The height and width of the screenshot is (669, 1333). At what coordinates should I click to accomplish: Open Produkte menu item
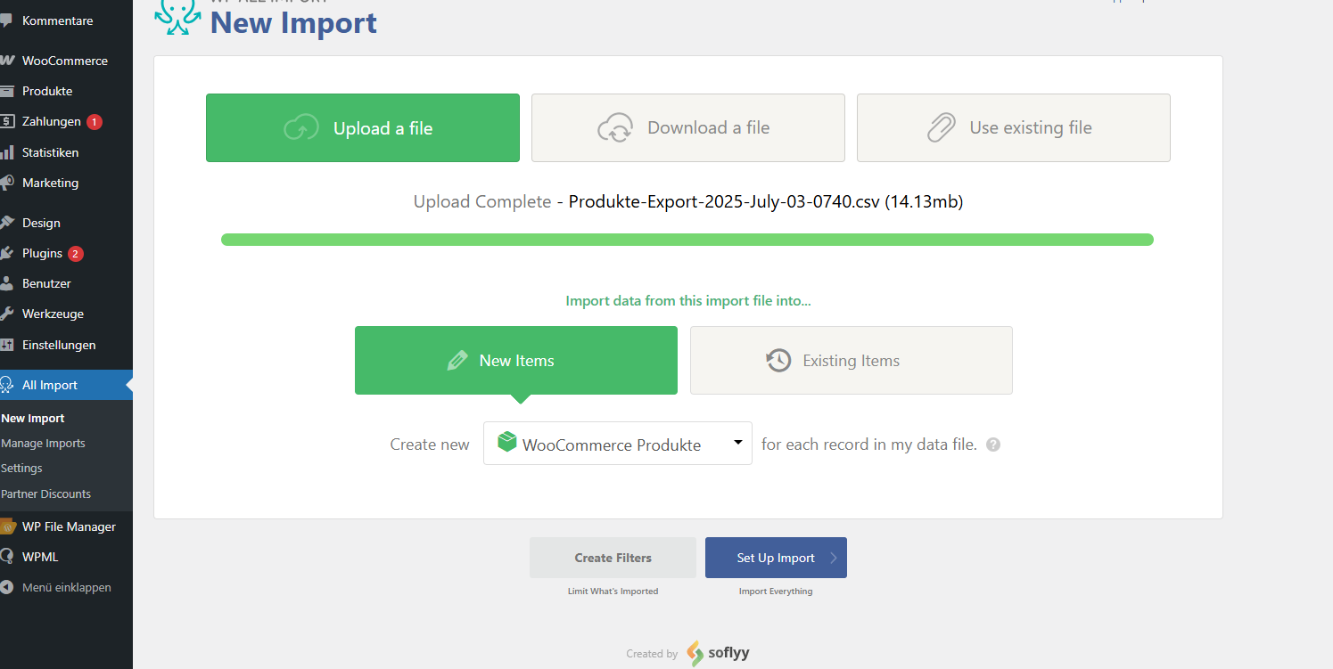66,92
